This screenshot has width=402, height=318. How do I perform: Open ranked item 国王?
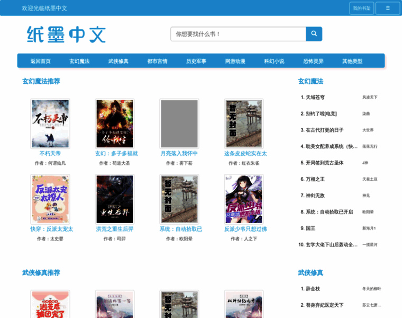pyautogui.click(x=310, y=228)
